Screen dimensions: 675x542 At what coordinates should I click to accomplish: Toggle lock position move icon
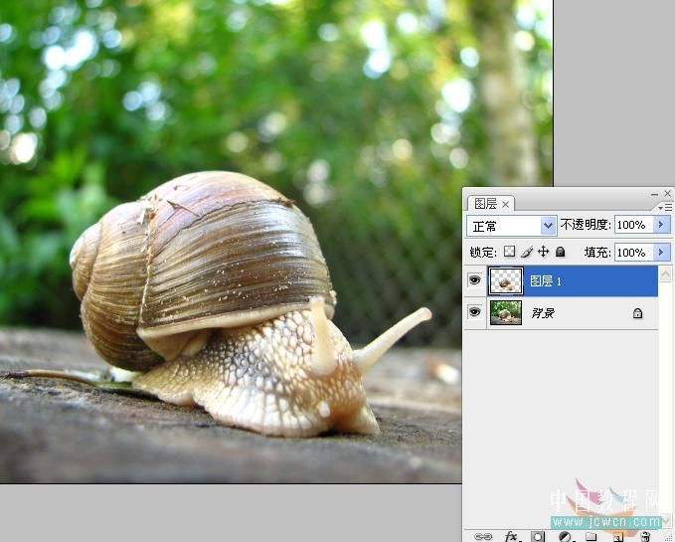coord(543,253)
